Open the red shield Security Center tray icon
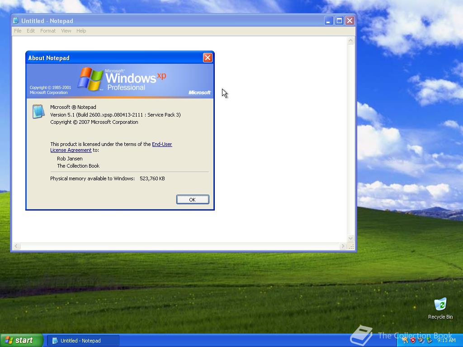 413,340
